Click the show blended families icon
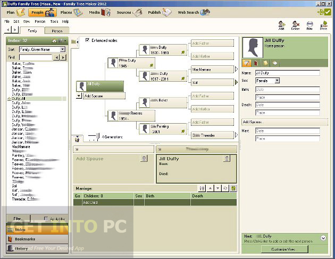This screenshot has width=335, height=259. (233, 188)
